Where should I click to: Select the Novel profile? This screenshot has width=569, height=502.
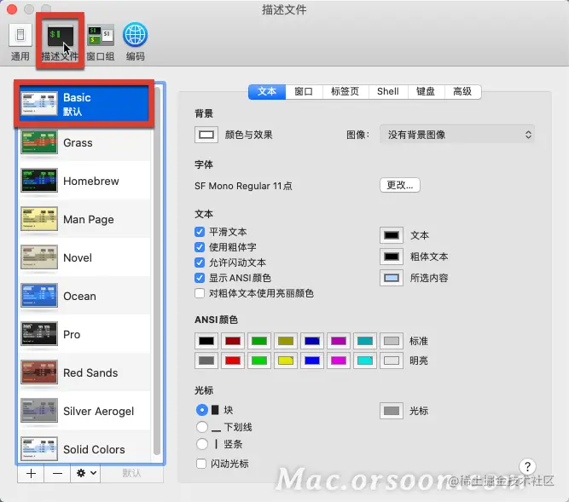point(85,257)
